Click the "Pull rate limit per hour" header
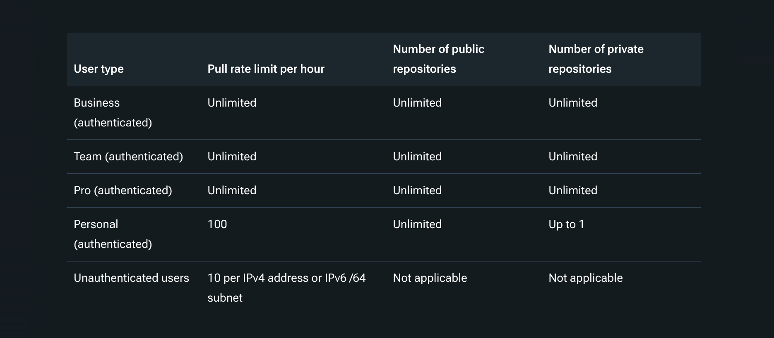Screen dimensions: 774x338 [266, 69]
